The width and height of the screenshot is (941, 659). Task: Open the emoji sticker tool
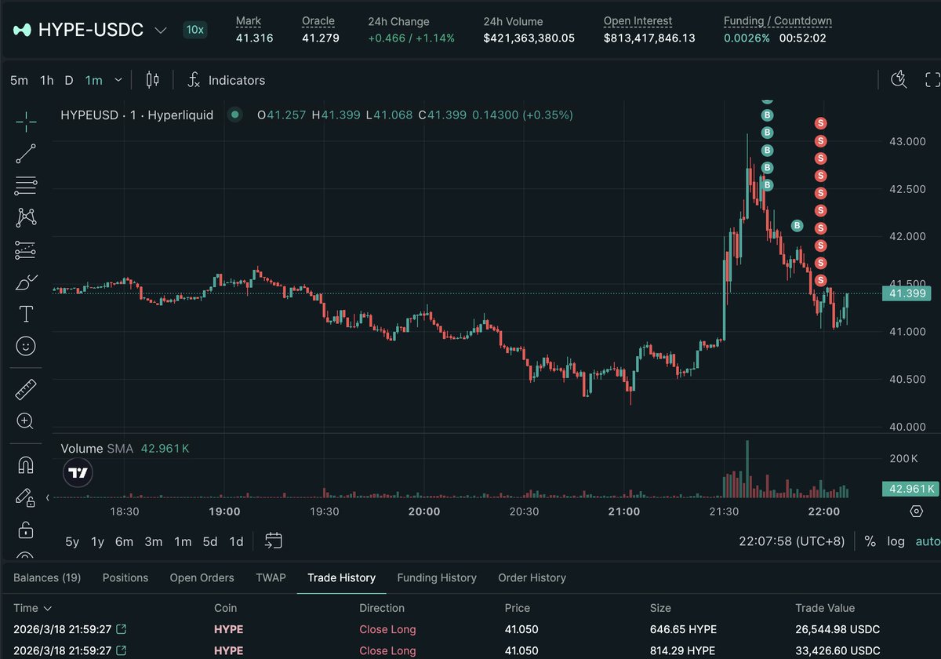[x=26, y=346]
